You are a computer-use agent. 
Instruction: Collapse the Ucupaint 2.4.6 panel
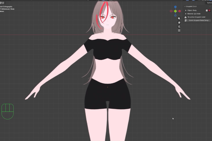click(185, 6)
